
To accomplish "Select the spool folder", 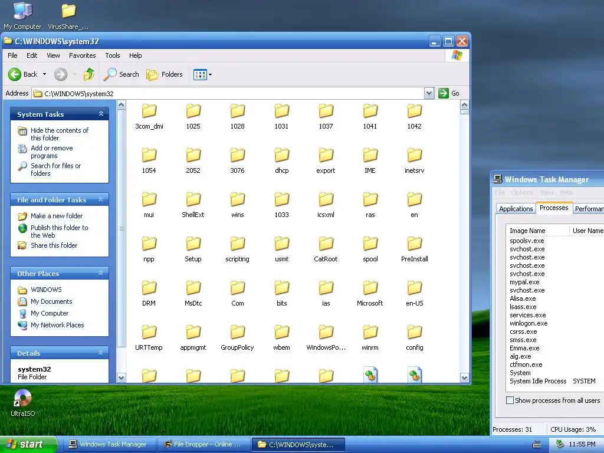I will [370, 249].
